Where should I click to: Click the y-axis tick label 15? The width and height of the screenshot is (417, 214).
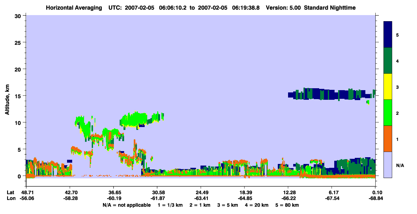pos(19,96)
